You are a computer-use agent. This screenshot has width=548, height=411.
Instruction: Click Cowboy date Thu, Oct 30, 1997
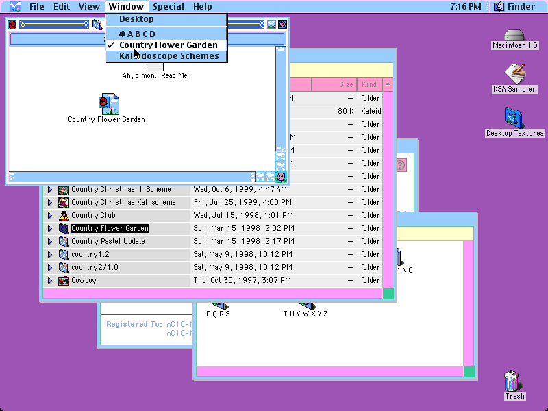coord(242,280)
